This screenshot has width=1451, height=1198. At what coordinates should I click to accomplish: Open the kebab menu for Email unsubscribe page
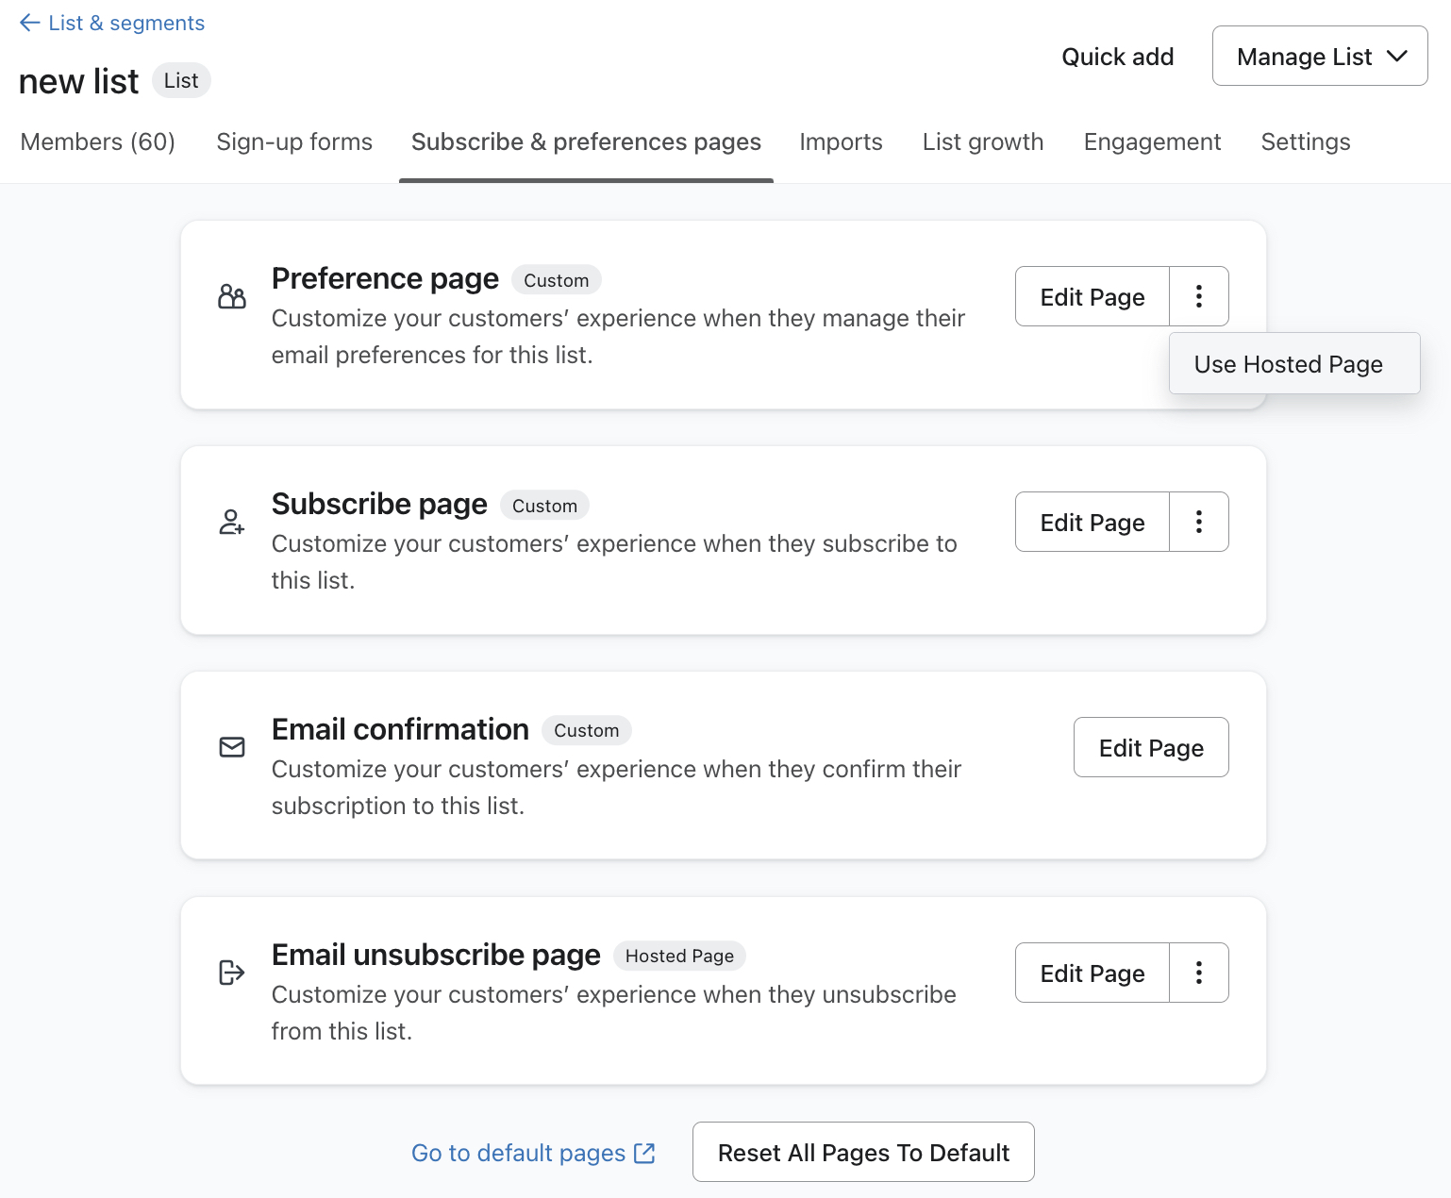(x=1199, y=973)
